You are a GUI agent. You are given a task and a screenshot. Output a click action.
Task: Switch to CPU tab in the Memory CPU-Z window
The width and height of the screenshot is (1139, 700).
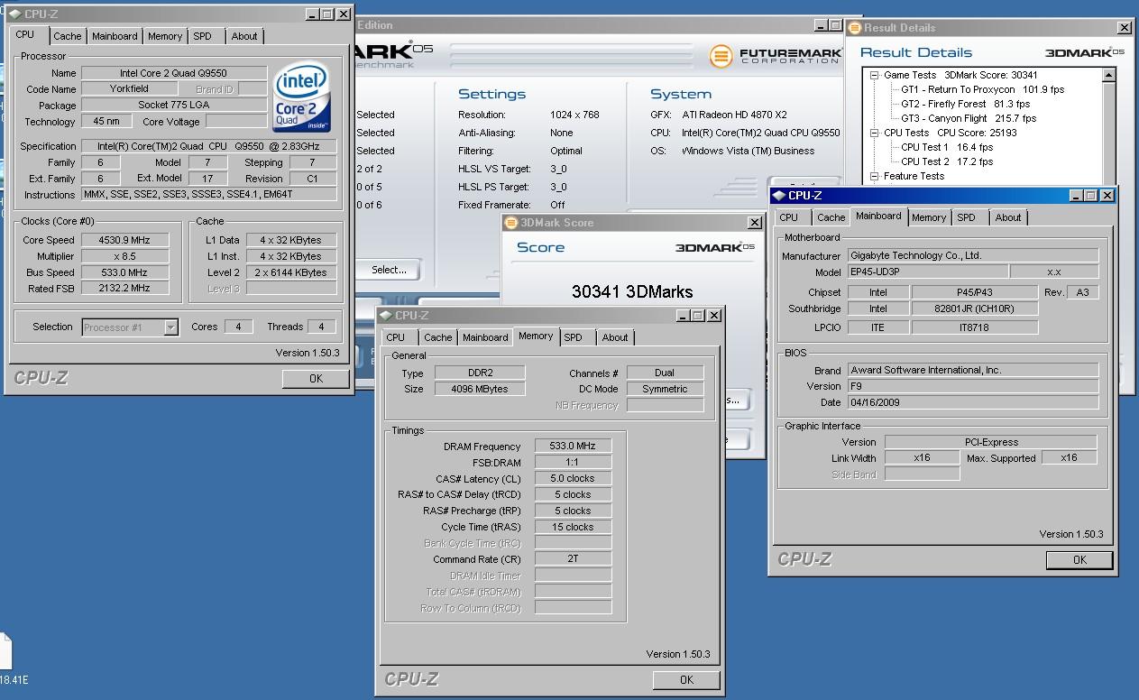pyautogui.click(x=396, y=337)
